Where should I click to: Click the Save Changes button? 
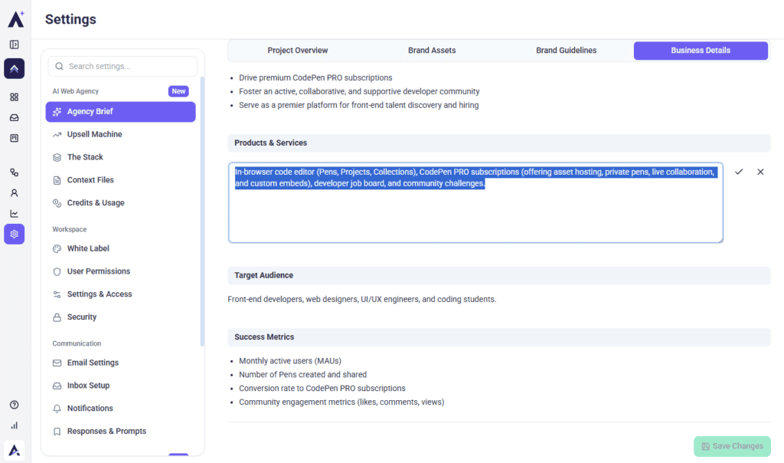pyautogui.click(x=732, y=446)
